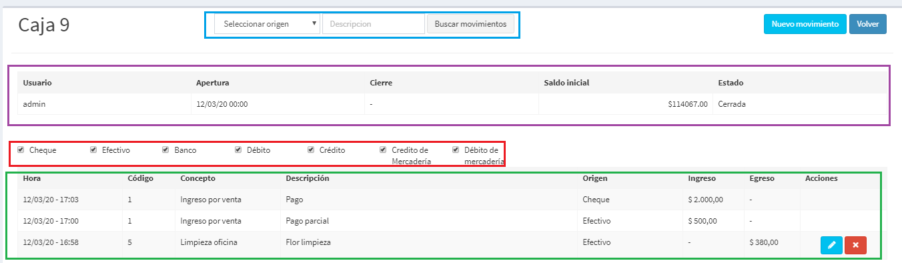902x263 pixels.
Task: Click the Descripción column header
Action: (308, 178)
